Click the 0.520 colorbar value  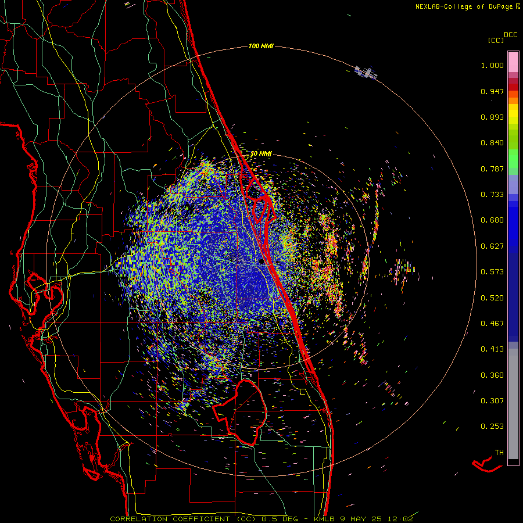492,298
